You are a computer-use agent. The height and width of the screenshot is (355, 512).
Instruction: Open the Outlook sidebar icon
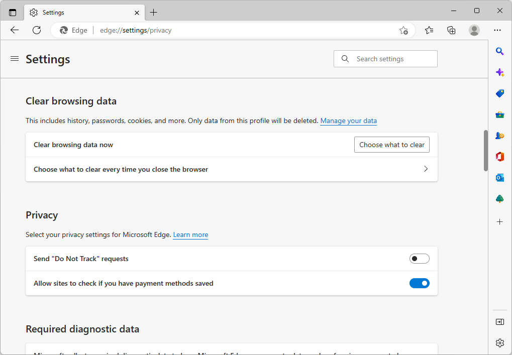(x=499, y=178)
